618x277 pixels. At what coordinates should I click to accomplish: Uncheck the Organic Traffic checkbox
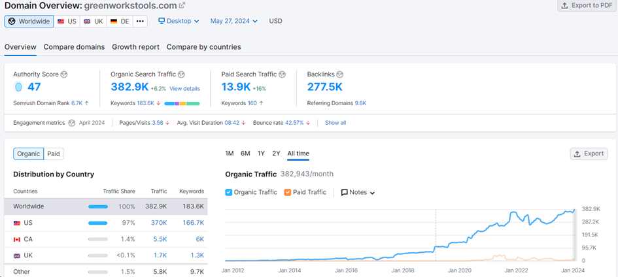point(229,192)
